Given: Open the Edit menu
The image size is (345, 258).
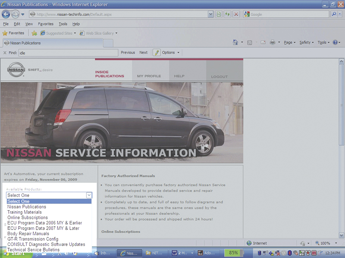Looking at the screenshot, I should pos(17,24).
